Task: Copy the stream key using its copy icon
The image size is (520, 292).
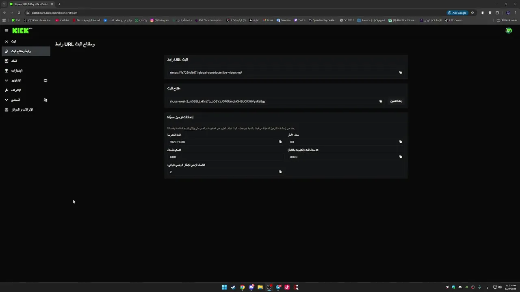Action: (381, 101)
